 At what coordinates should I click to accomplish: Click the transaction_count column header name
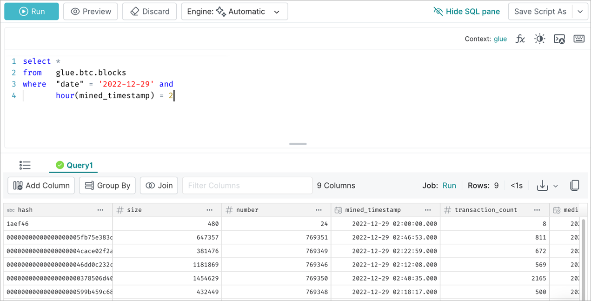coord(486,210)
